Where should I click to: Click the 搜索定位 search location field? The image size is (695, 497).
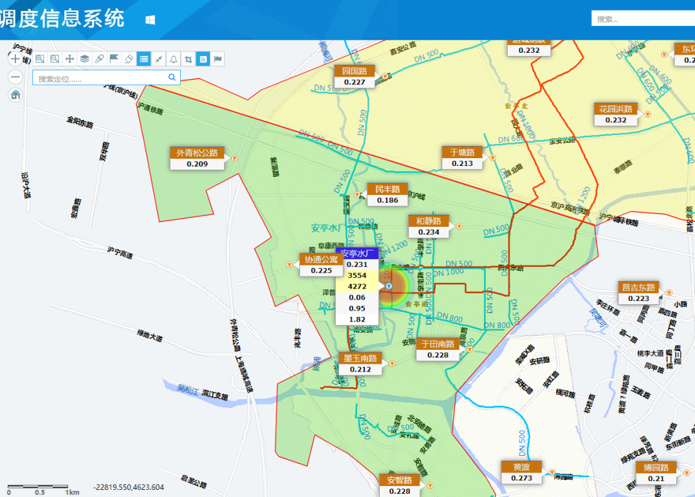coord(100,78)
